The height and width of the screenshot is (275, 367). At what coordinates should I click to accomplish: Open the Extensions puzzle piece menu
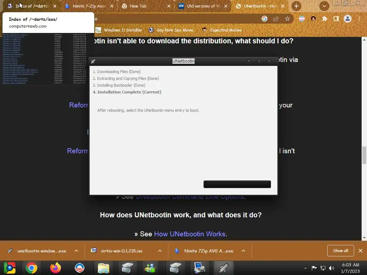324,19
